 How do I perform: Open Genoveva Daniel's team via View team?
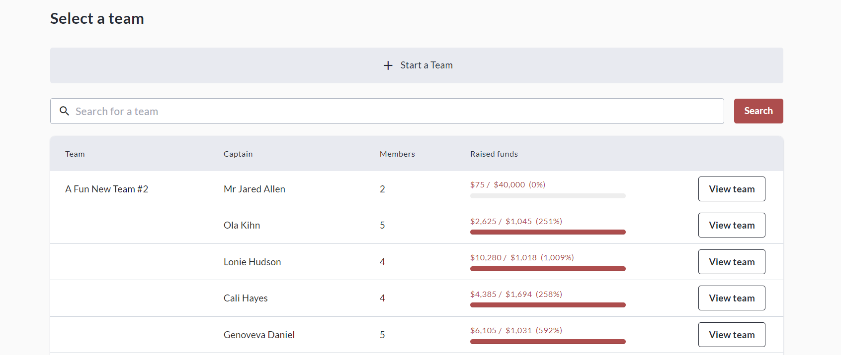pyautogui.click(x=731, y=335)
